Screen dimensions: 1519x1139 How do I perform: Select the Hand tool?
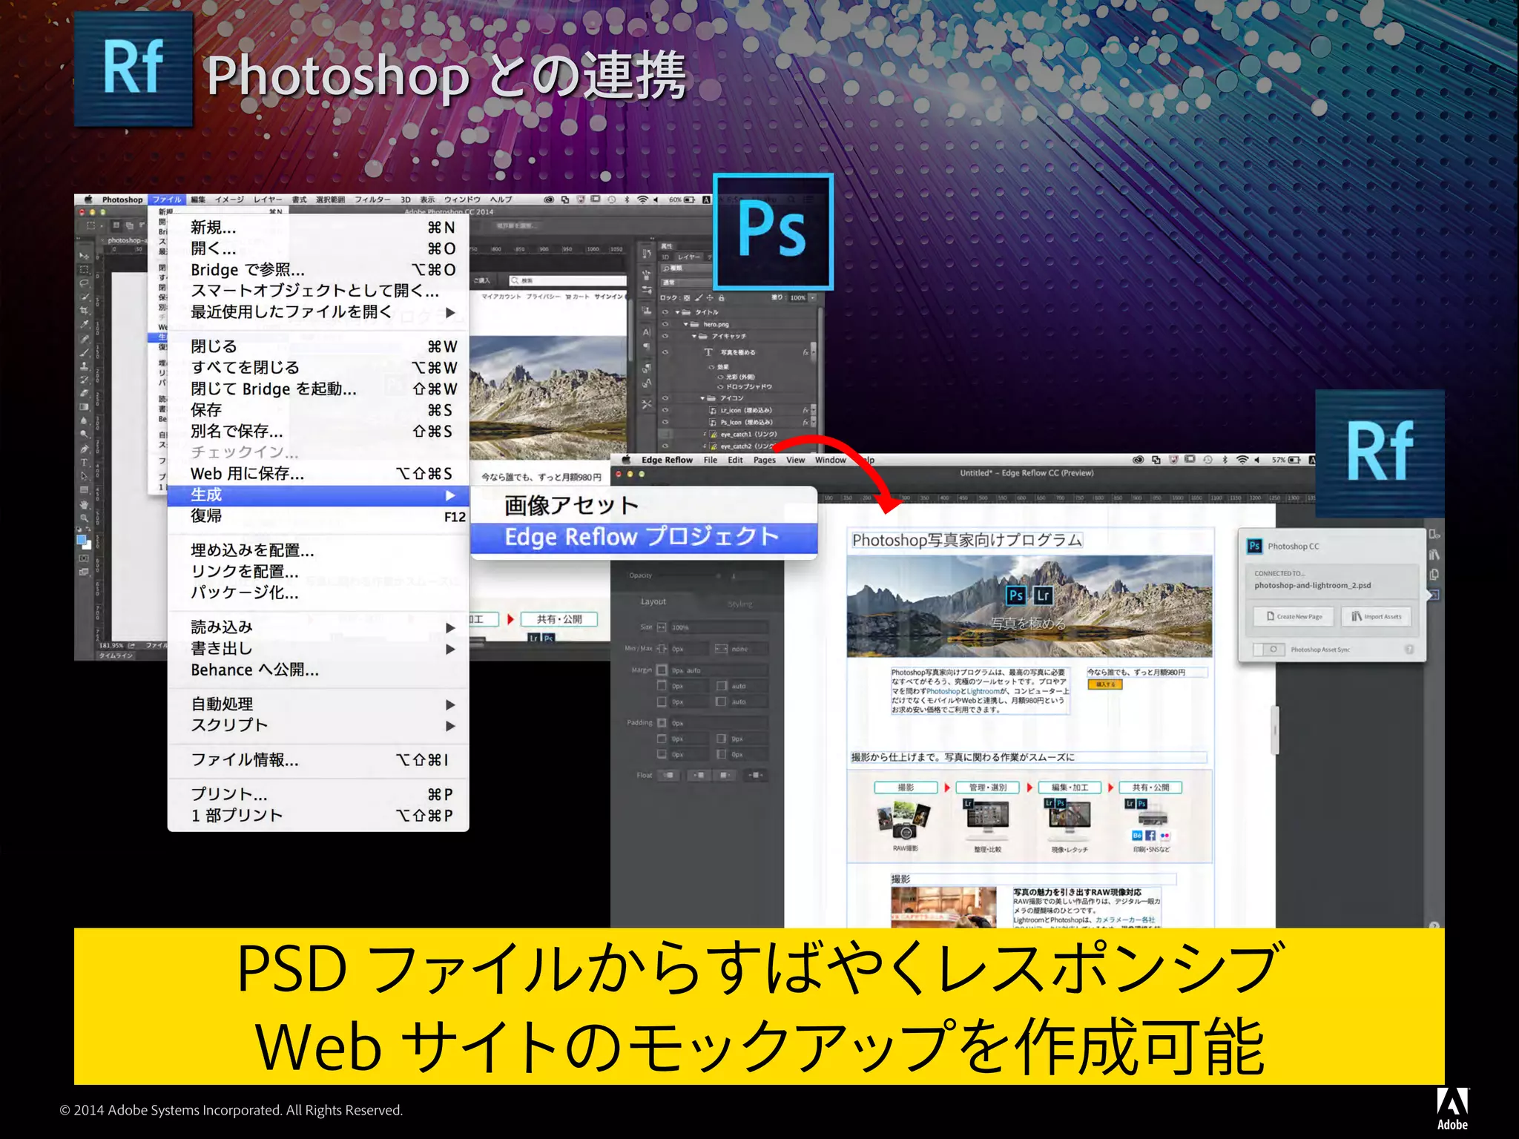tap(84, 504)
